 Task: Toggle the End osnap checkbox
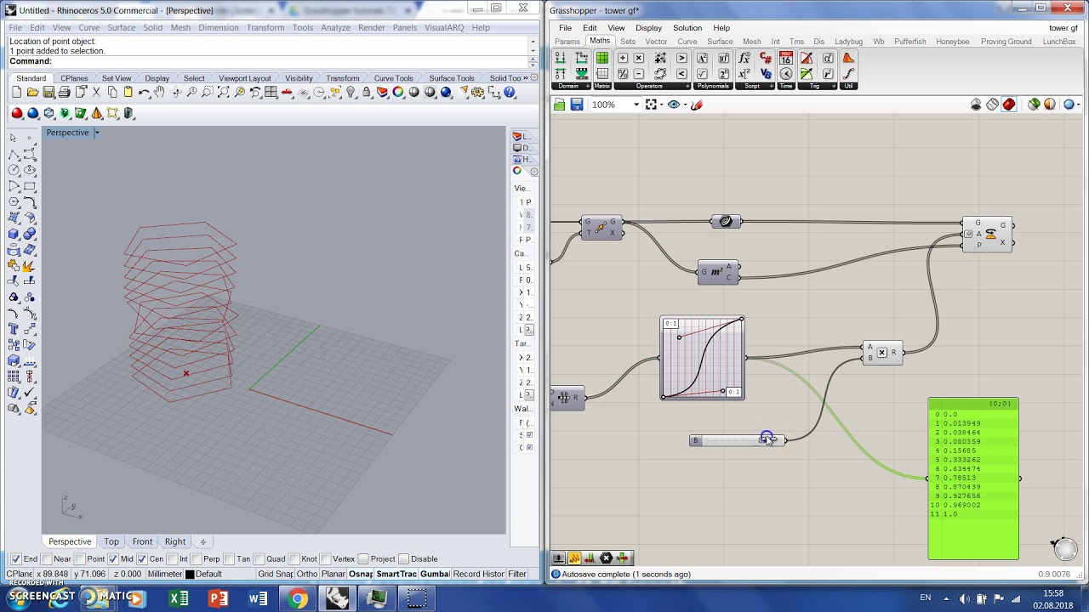(x=15, y=559)
